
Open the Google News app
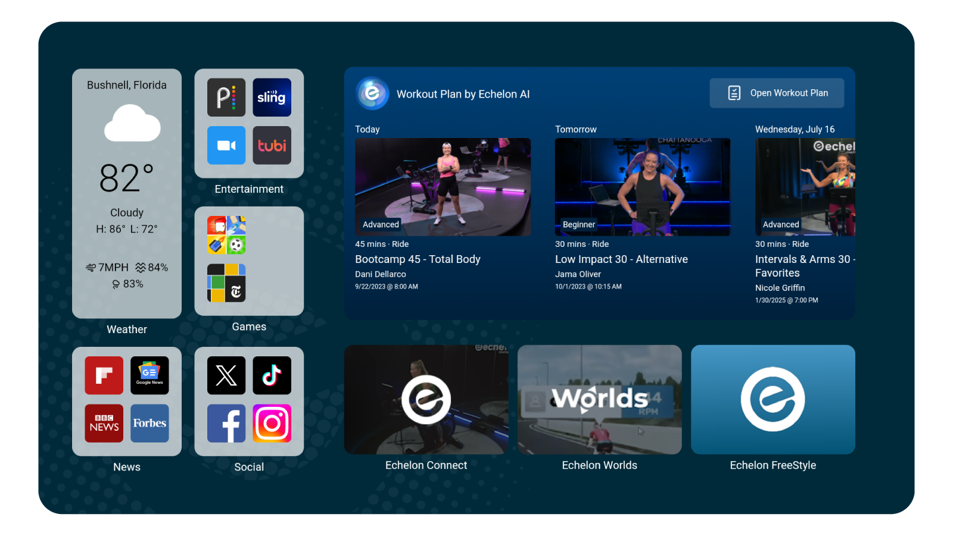[150, 375]
